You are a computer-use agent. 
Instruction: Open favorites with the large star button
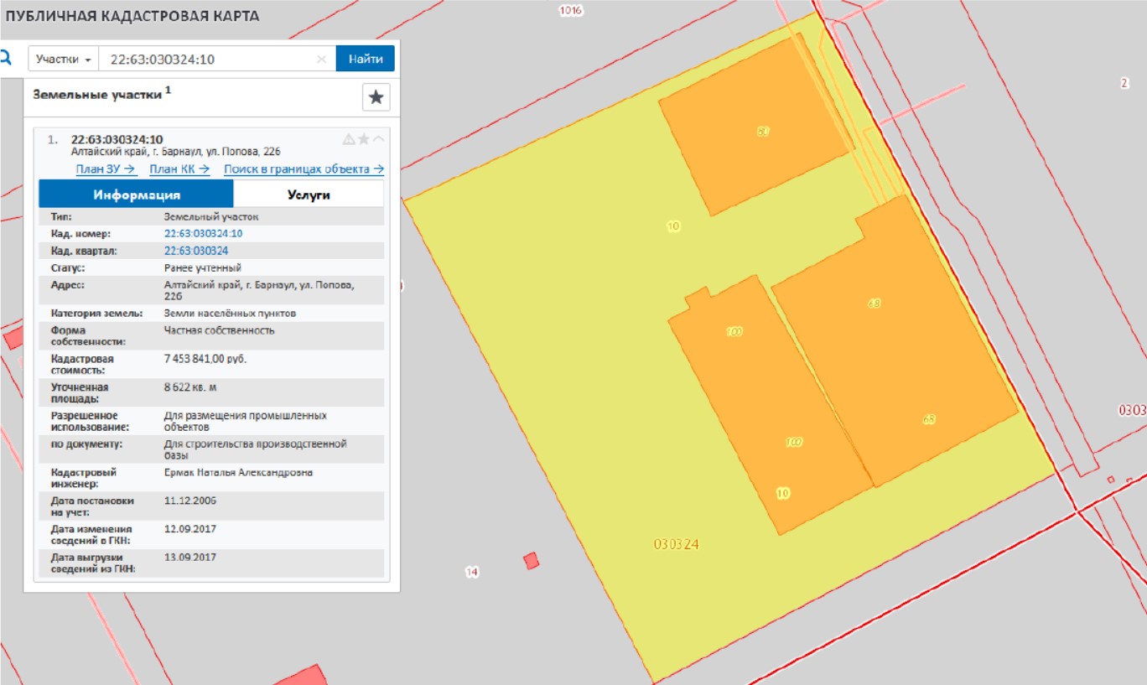click(x=376, y=97)
